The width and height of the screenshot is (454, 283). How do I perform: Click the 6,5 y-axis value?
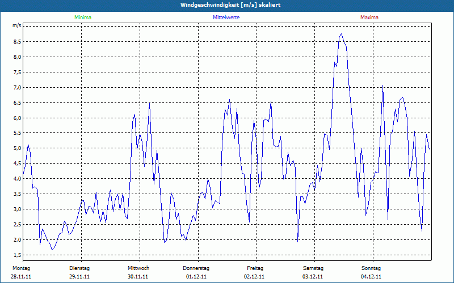(x=18, y=103)
